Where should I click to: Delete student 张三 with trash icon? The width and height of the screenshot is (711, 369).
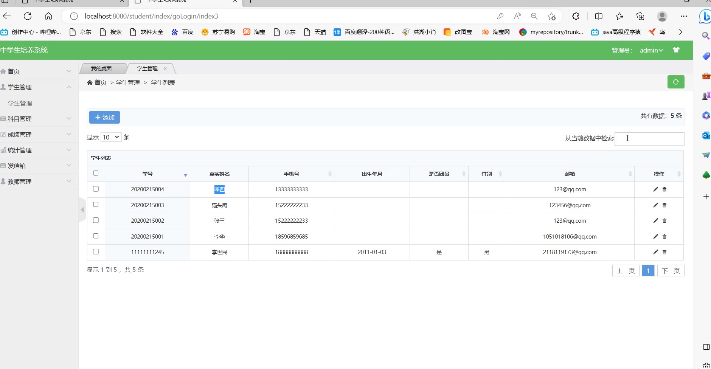(x=664, y=221)
